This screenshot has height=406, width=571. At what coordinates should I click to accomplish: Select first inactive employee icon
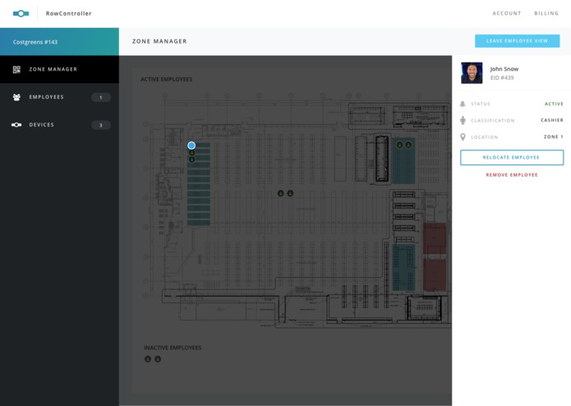click(148, 359)
